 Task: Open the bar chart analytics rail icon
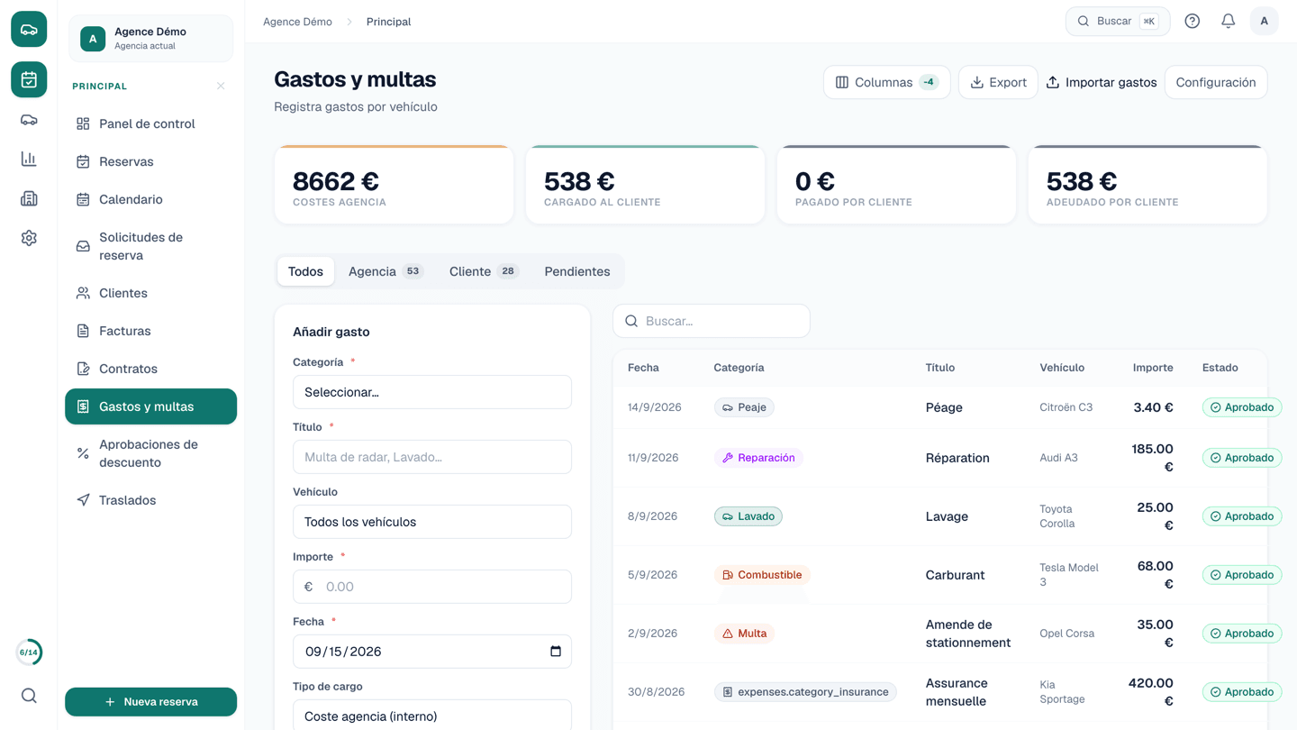[x=29, y=159]
